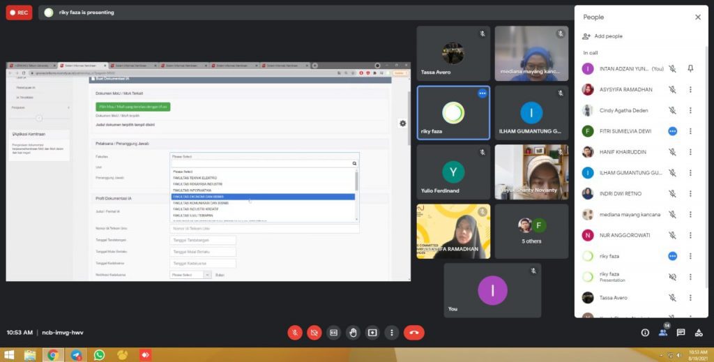714x362 pixels.
Task: Open riky faza tile blue options button
Action: (482, 93)
